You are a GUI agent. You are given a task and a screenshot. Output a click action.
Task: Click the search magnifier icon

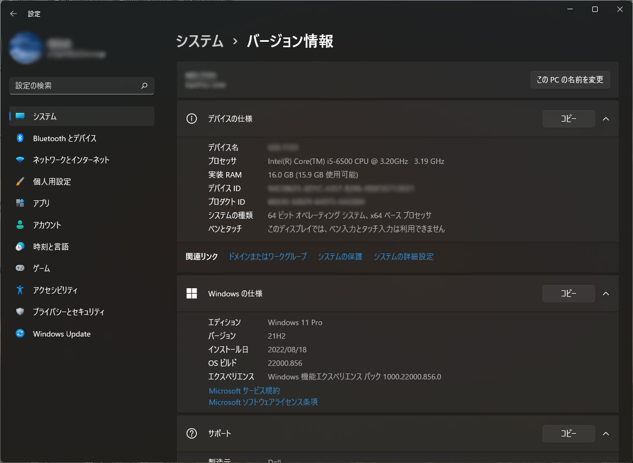(x=144, y=86)
